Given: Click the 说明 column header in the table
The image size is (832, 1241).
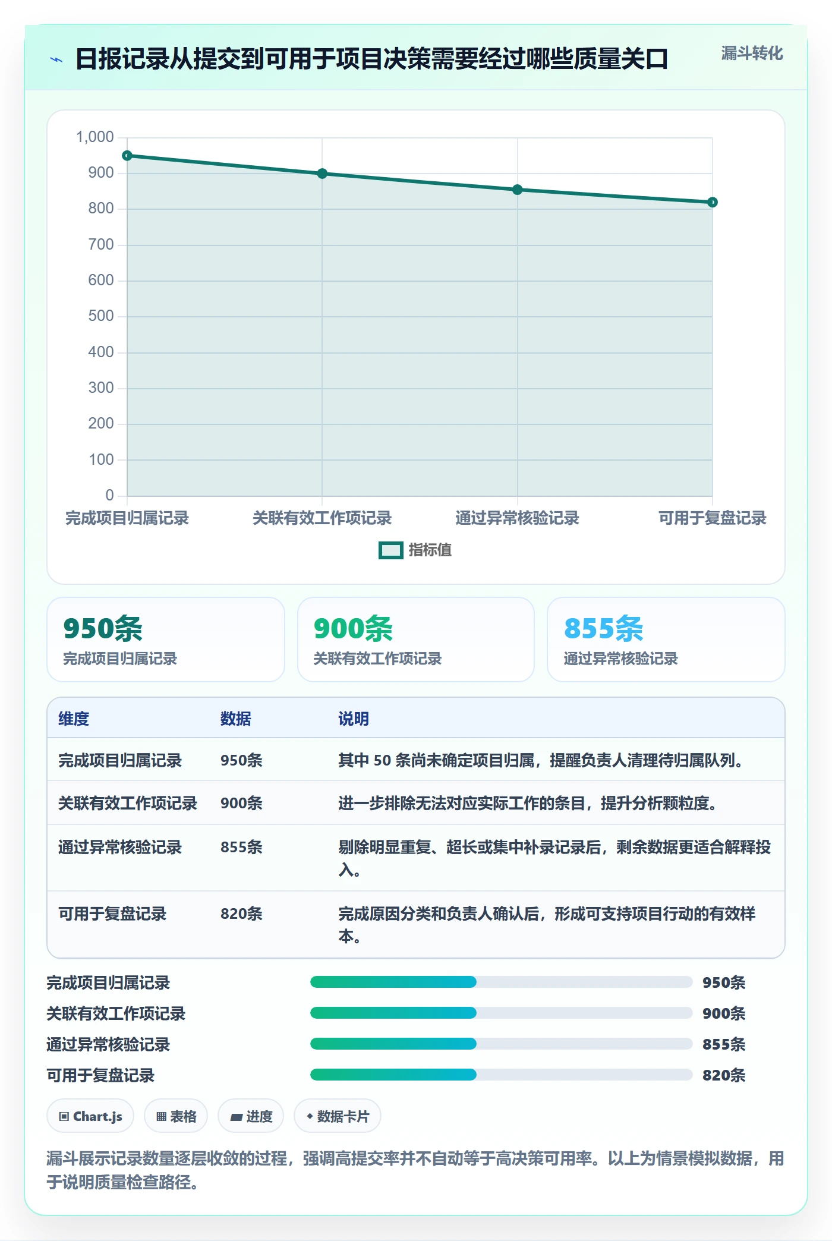Looking at the screenshot, I should pos(354,719).
